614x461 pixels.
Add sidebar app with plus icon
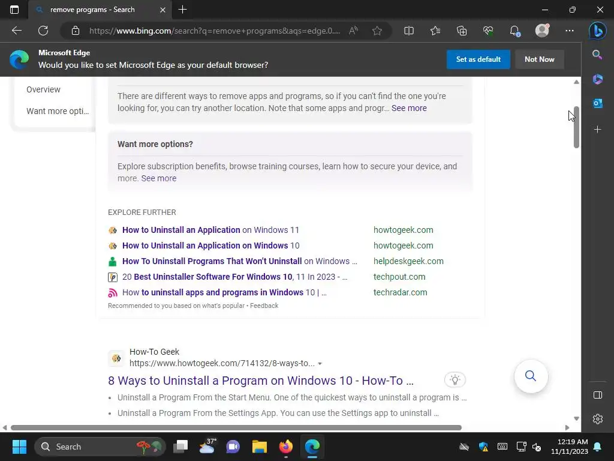click(598, 130)
